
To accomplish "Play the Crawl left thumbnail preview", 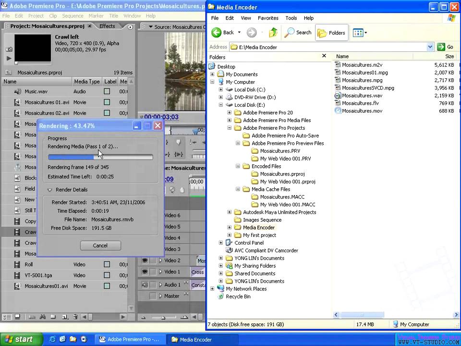I will [x=9, y=58].
